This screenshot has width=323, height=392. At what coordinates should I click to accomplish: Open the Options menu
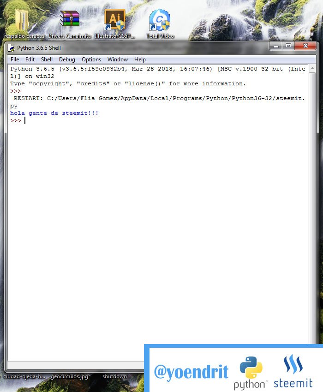91,59
